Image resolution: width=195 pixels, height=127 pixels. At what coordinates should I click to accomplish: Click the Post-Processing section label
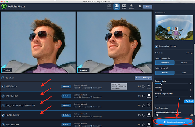point(161,108)
